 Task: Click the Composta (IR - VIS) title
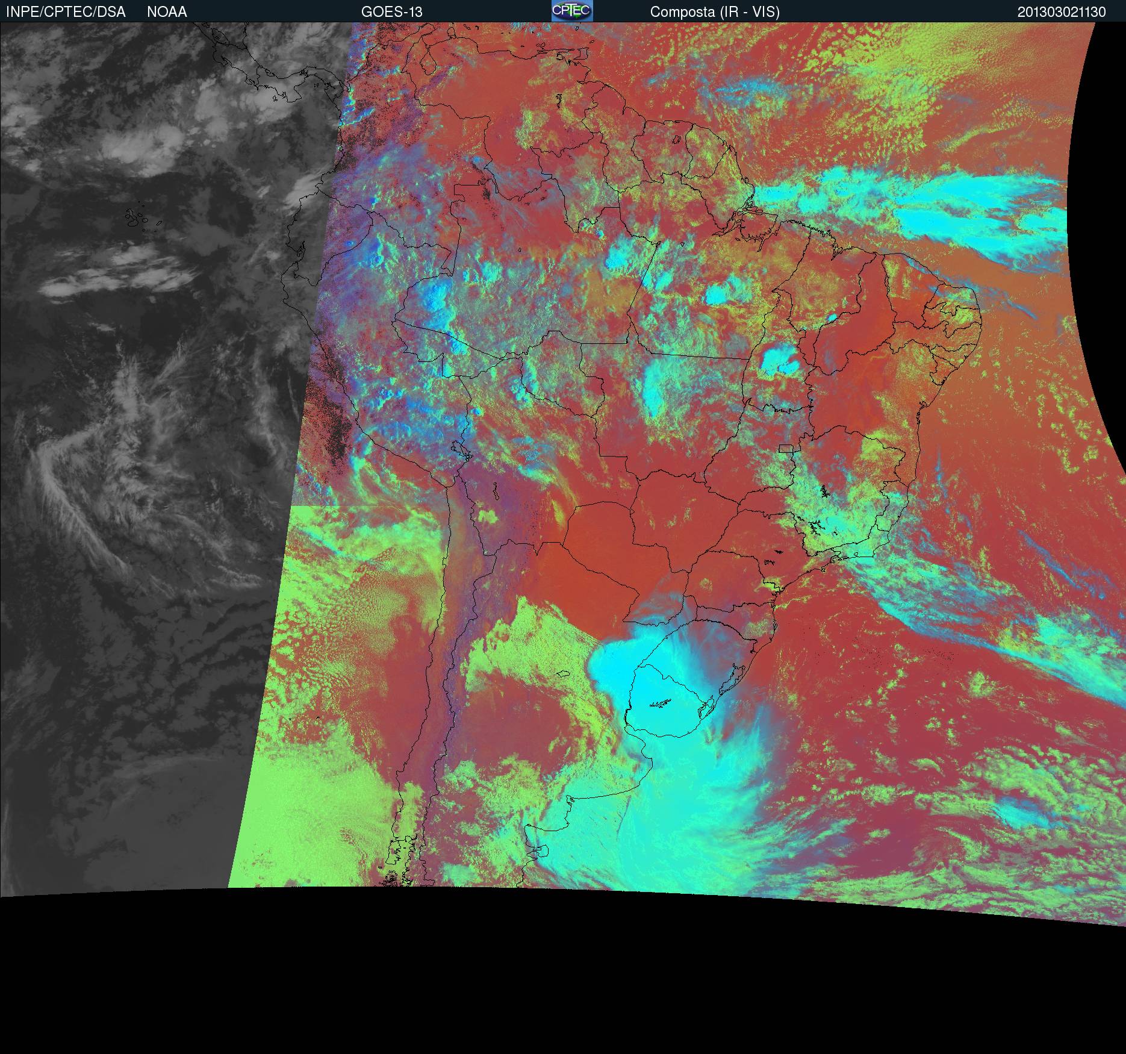click(x=715, y=12)
